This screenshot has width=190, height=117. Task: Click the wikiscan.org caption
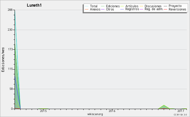click(x=95, y=114)
